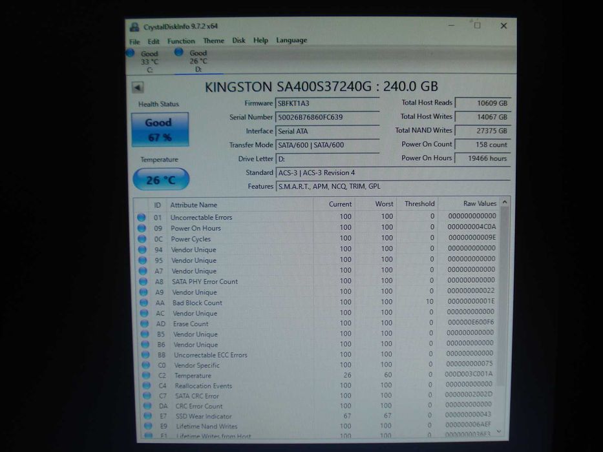Open the Edit menu
Viewport: 603px width, 452px height.
[153, 41]
